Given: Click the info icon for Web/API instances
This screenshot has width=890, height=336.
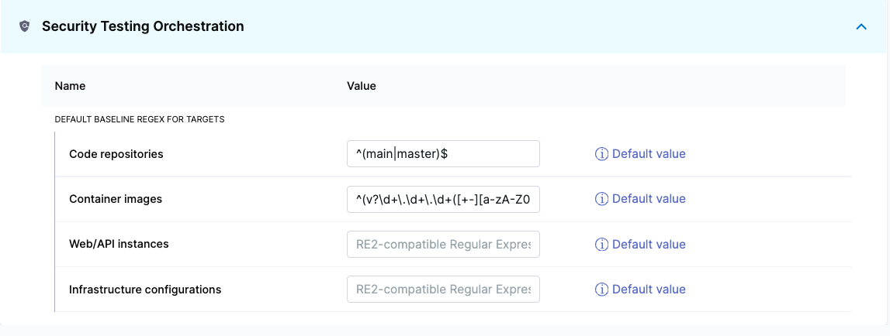Looking at the screenshot, I should pos(601,245).
